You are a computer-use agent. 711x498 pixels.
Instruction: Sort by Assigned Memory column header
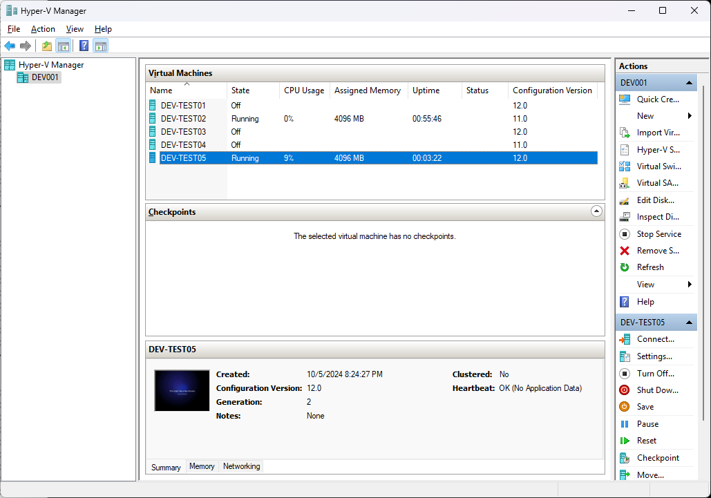(369, 90)
